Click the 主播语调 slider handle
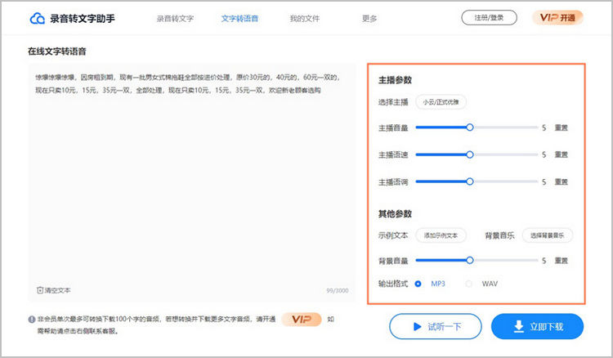Screen dimensions: 613x358 click(469, 181)
